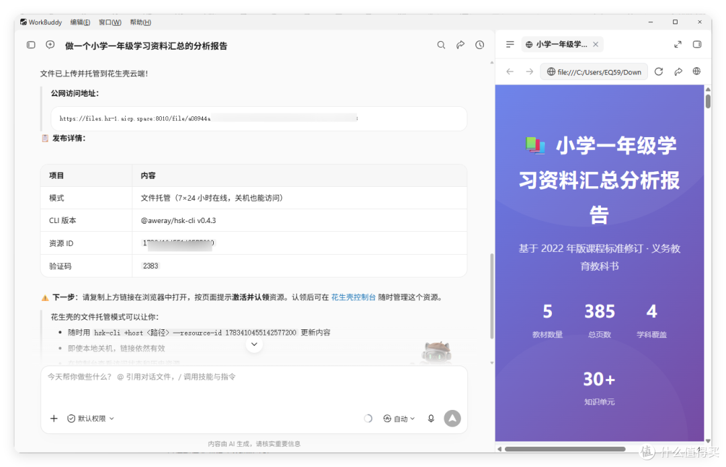Click the 30+ 知识单元 statistic
The image size is (726, 467).
pos(599,388)
